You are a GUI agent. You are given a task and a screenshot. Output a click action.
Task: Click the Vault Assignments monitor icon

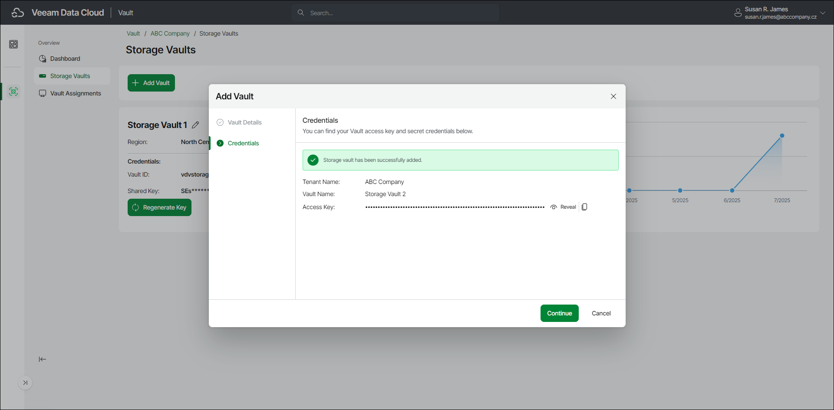43,93
